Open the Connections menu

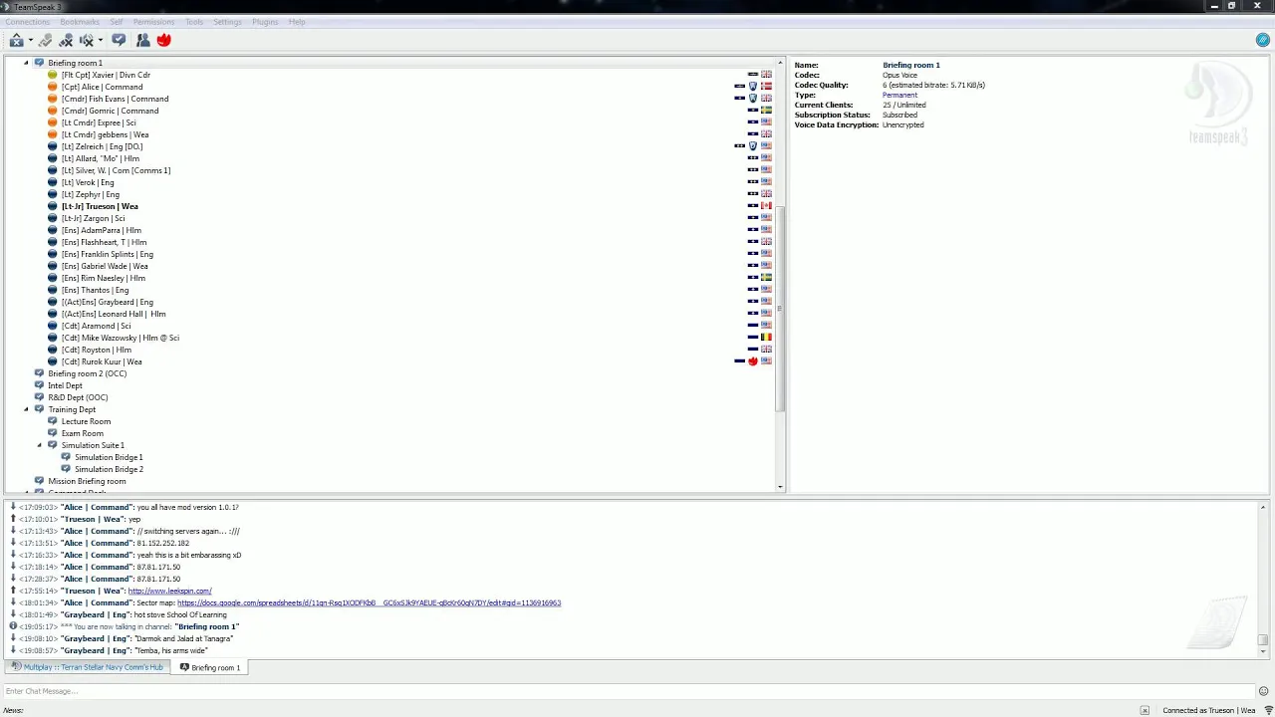click(27, 22)
